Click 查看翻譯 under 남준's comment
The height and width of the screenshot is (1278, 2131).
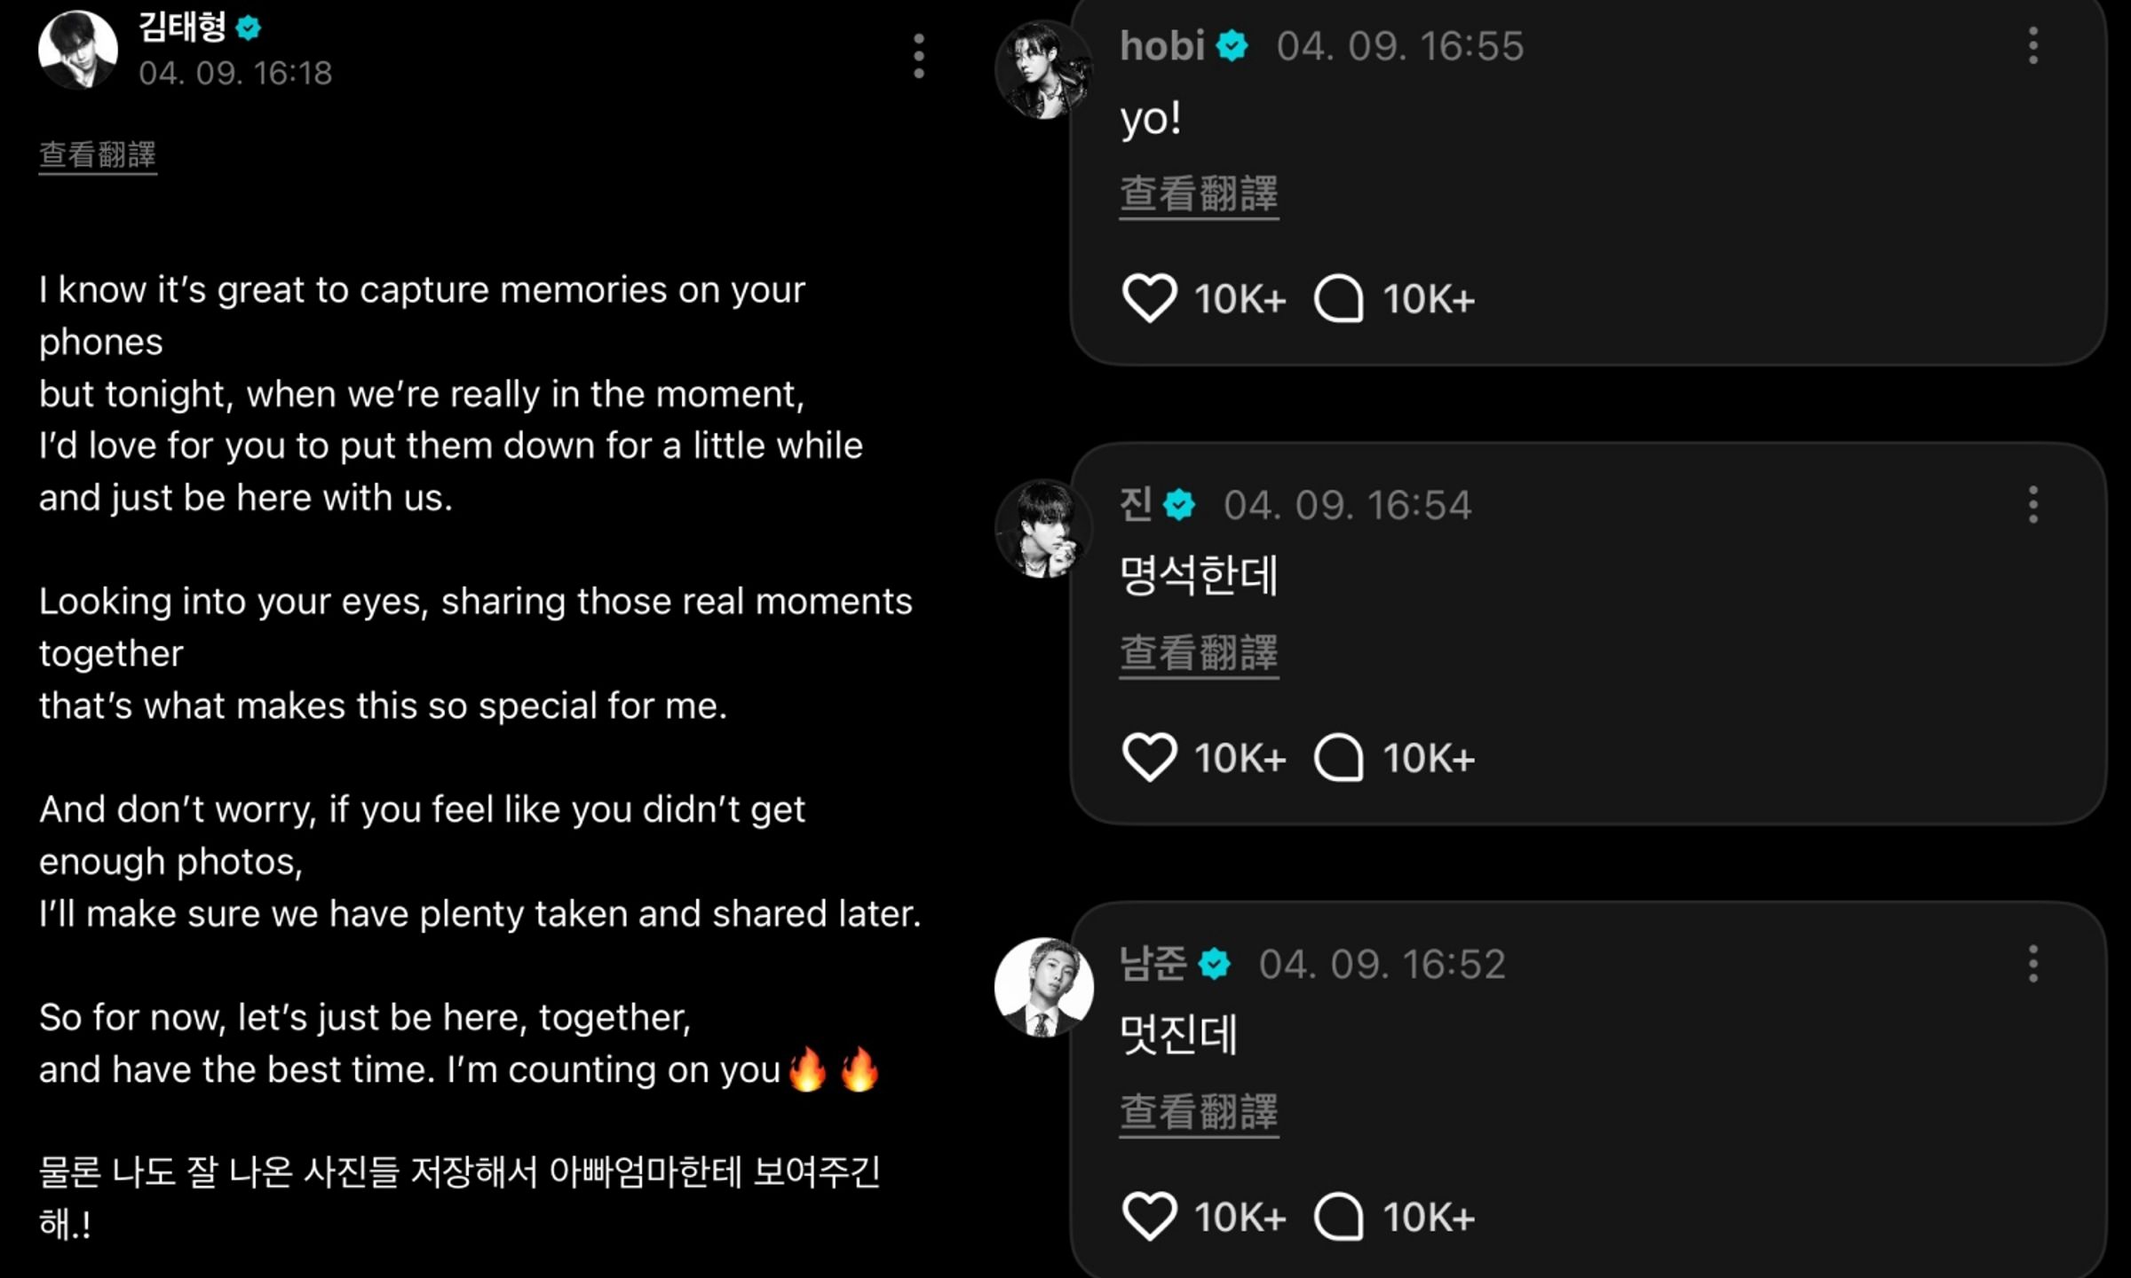coord(1199,1113)
